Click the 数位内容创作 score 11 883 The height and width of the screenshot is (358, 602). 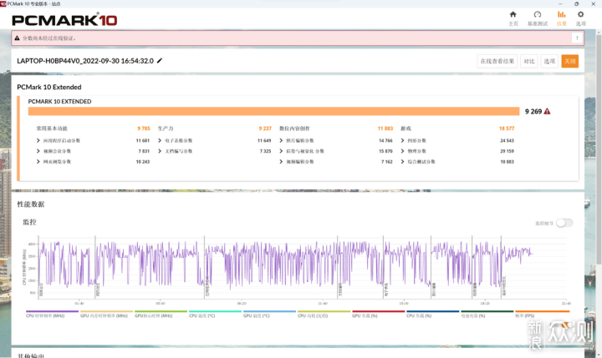(x=385, y=129)
